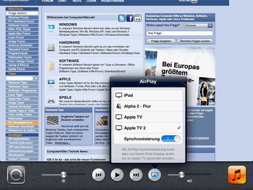Open the Windows category dropdown

click(x=198, y=25)
